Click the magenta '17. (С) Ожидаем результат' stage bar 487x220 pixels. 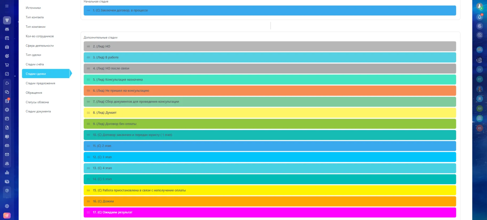click(270, 212)
